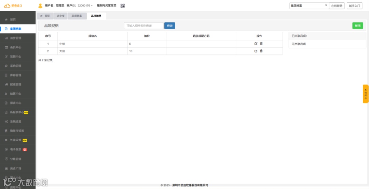Click the blue 查询 button
The width and height of the screenshot is (369, 189).
tap(169, 26)
